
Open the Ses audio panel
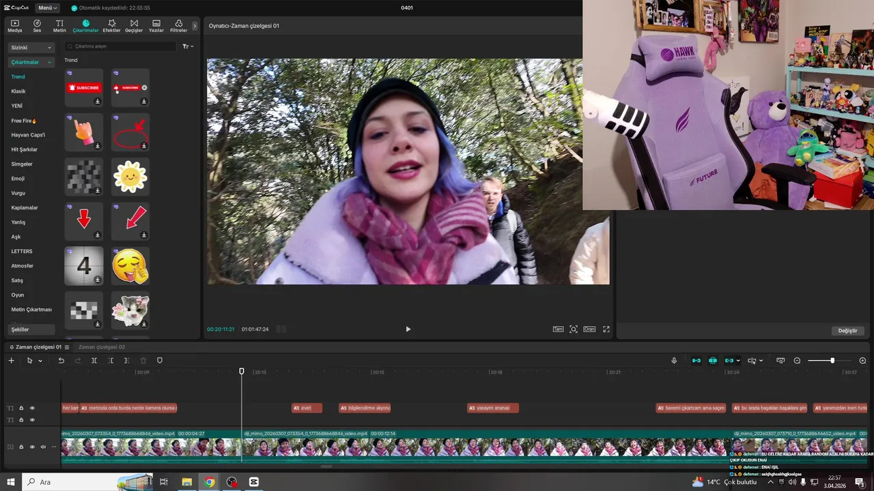click(37, 26)
